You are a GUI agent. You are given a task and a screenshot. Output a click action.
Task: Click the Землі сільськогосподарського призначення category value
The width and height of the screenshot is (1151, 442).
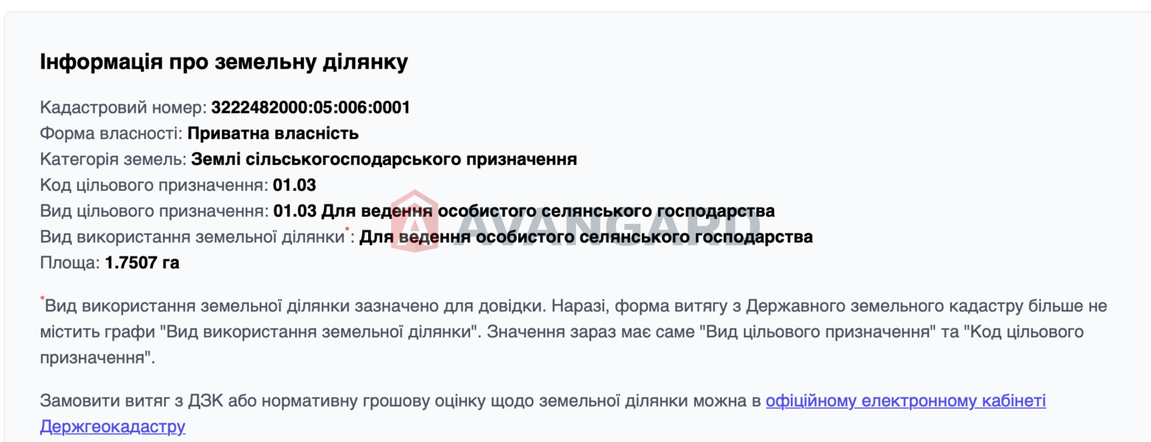[x=384, y=159]
